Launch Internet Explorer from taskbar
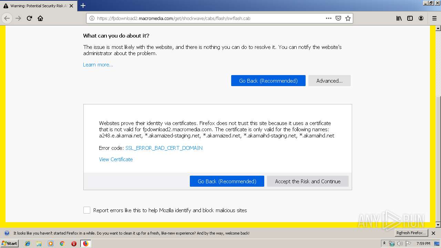The height and width of the screenshot is (248, 441). [x=28, y=244]
